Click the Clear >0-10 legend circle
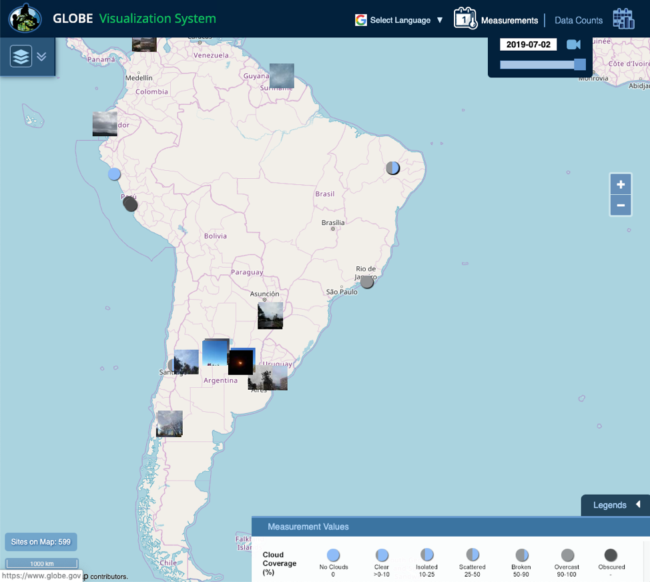 382,555
